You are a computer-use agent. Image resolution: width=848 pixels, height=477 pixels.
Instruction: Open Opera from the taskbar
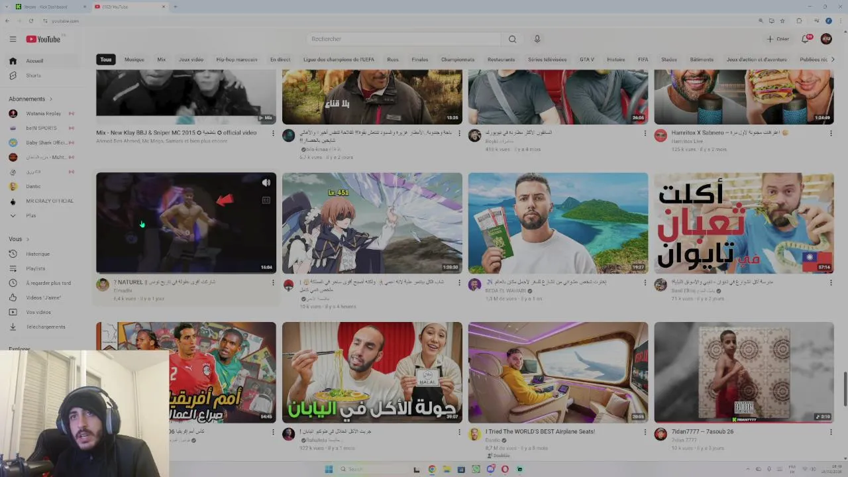(x=505, y=469)
